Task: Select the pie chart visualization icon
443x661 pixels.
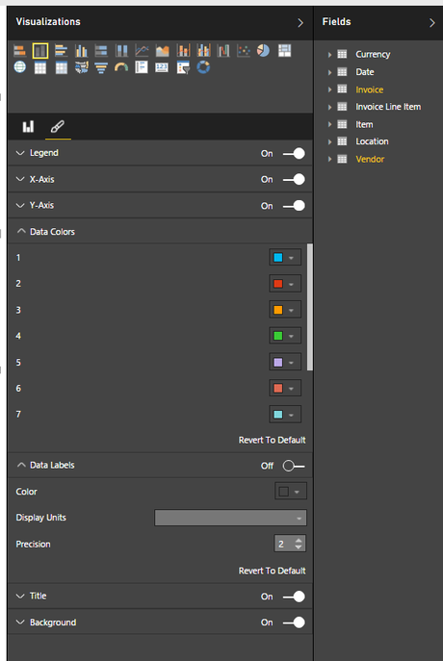Action: click(x=263, y=51)
